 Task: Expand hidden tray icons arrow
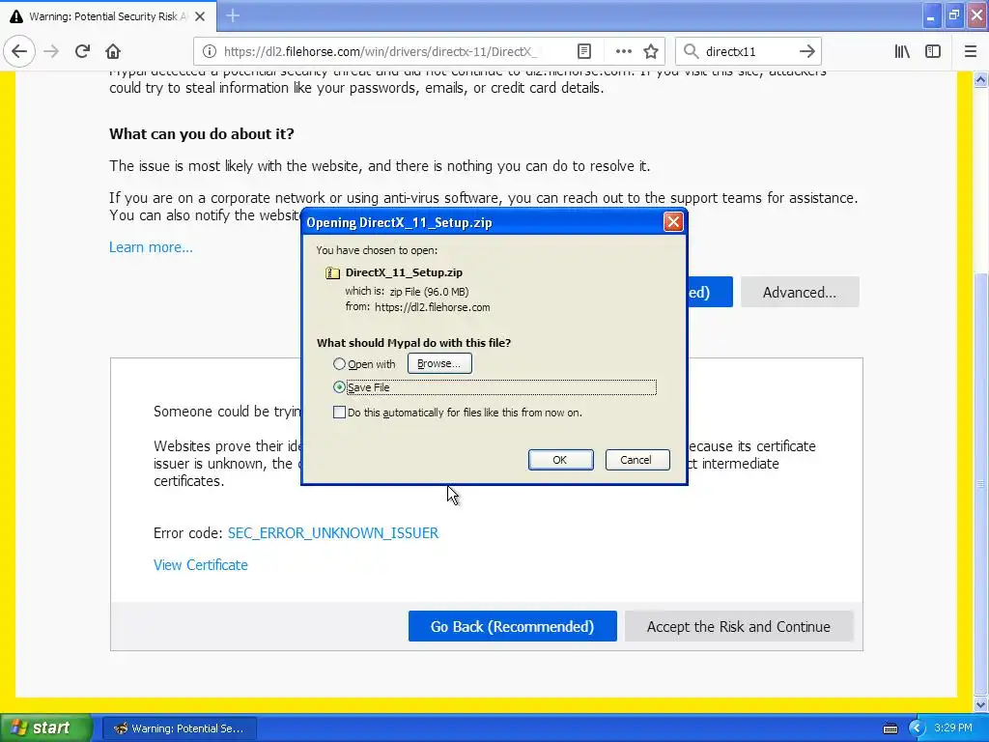point(916,728)
